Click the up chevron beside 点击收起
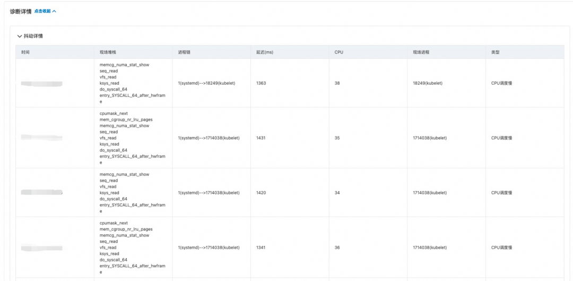The image size is (573, 281). point(54,11)
